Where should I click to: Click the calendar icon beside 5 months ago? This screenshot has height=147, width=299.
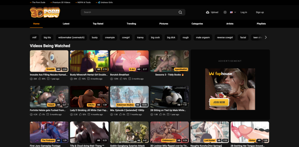(x=48, y=115)
